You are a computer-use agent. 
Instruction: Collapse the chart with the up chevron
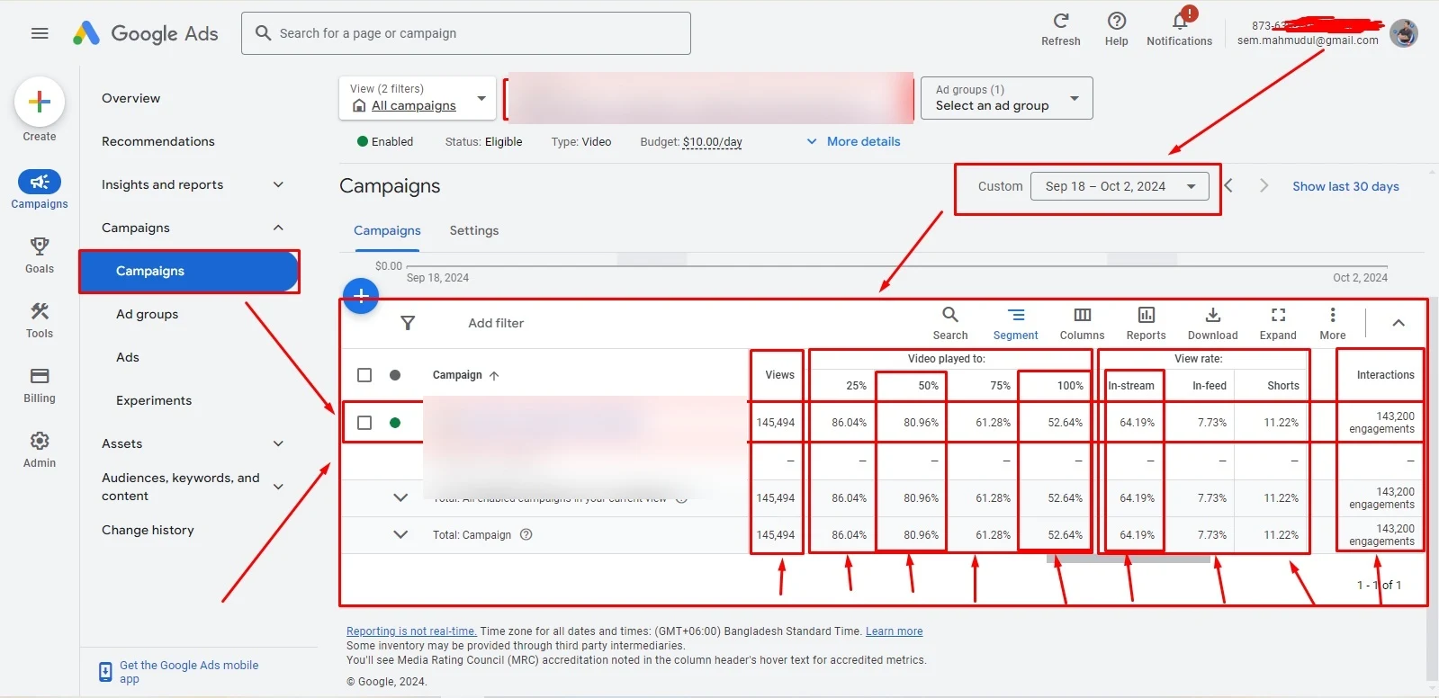click(1399, 323)
